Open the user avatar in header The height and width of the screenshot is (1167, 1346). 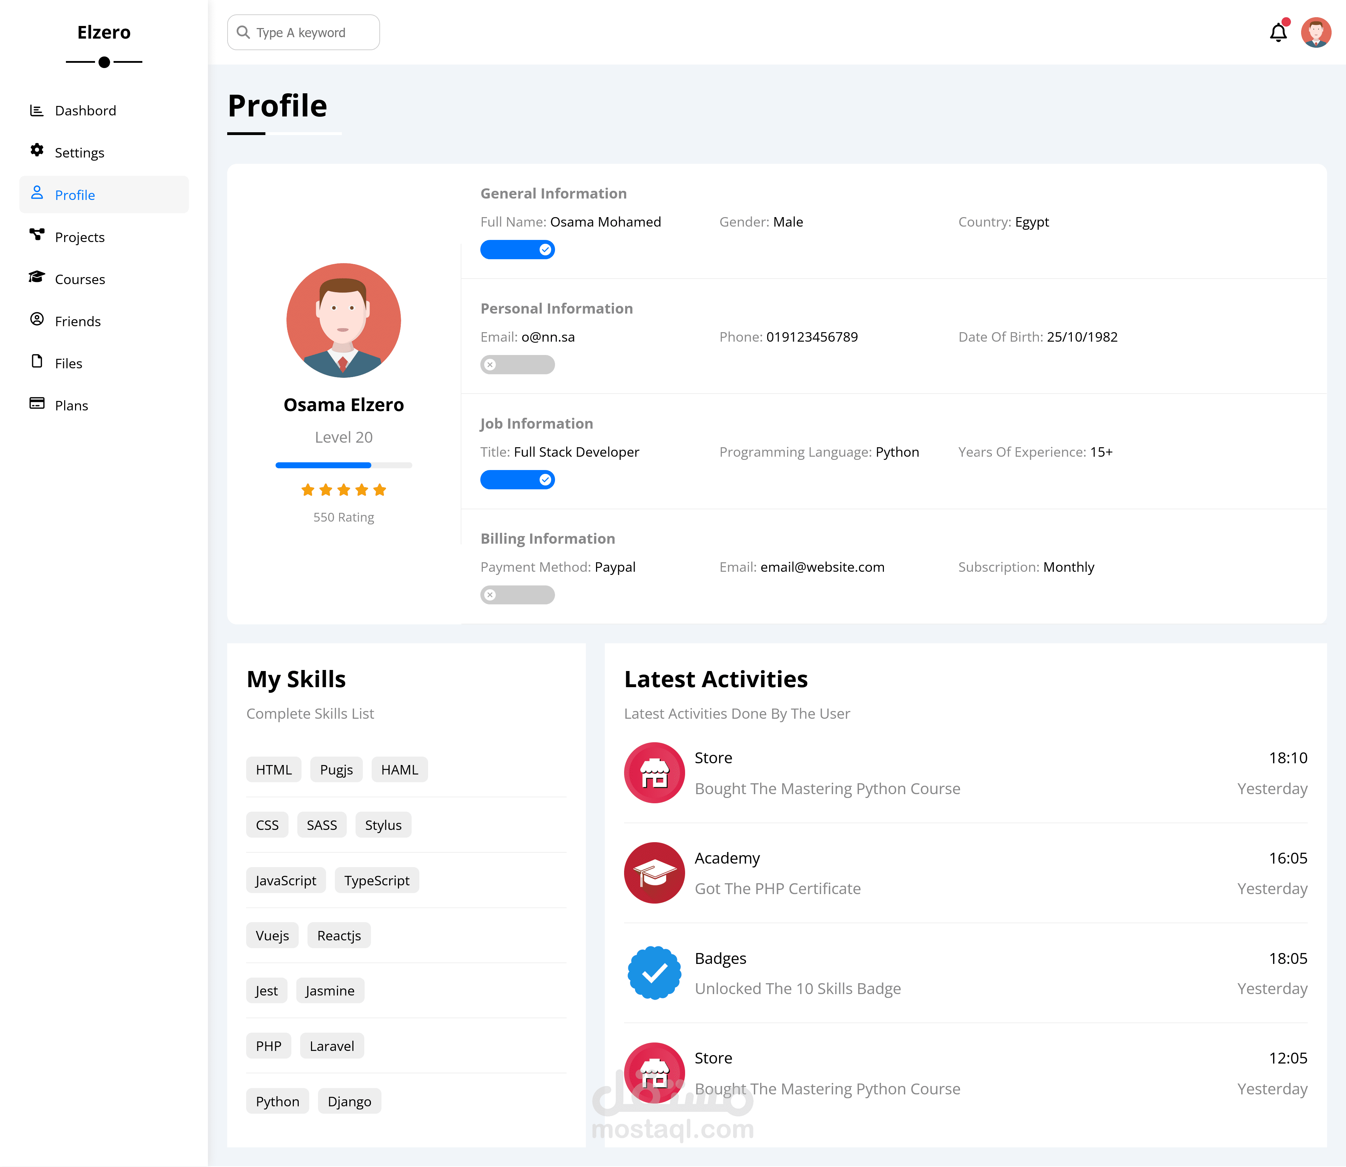pyautogui.click(x=1315, y=33)
